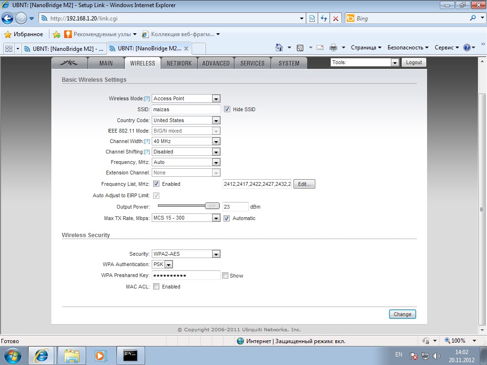Viewport: 487px width, 365px height.
Task: Click the print icon
Action: coord(333,48)
